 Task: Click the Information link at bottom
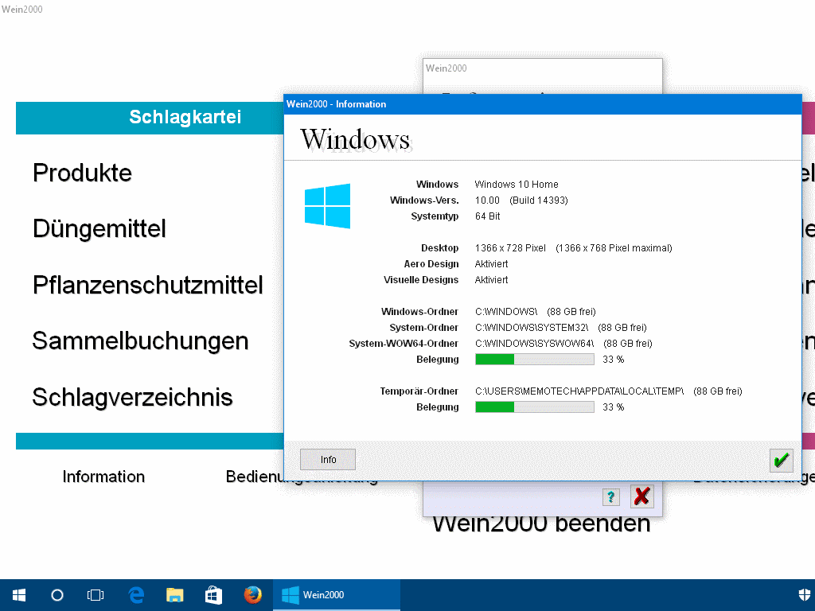click(x=103, y=477)
